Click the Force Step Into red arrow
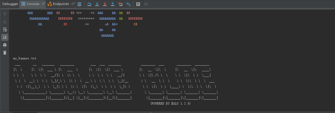 tap(105, 4)
